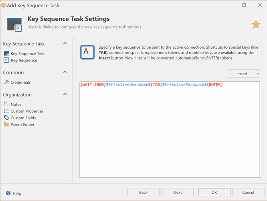Screen dimensions: 267x201
Task: Click the Custom Fields tag icon
Action: coord(6,118)
